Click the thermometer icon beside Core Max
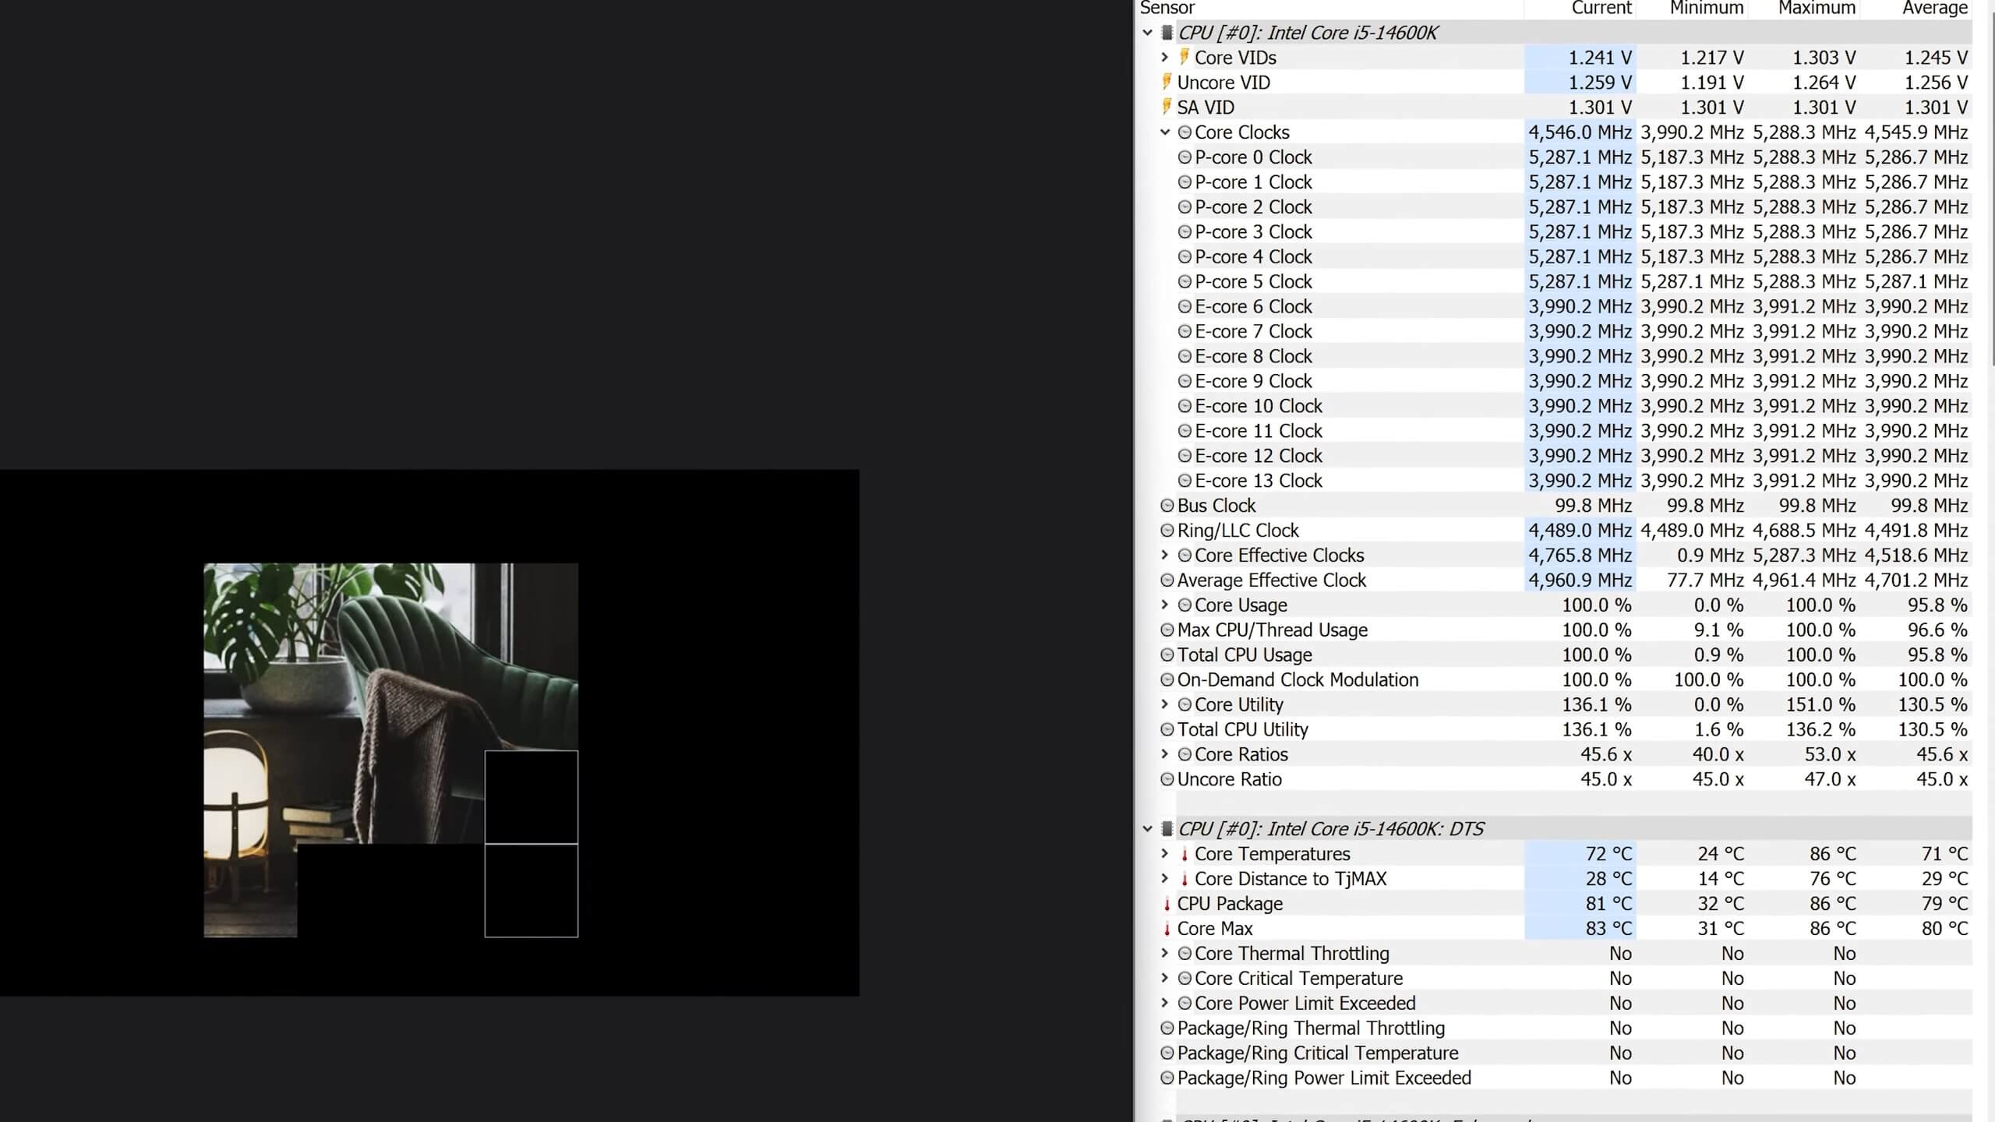Image resolution: width=1995 pixels, height=1122 pixels. click(1167, 929)
